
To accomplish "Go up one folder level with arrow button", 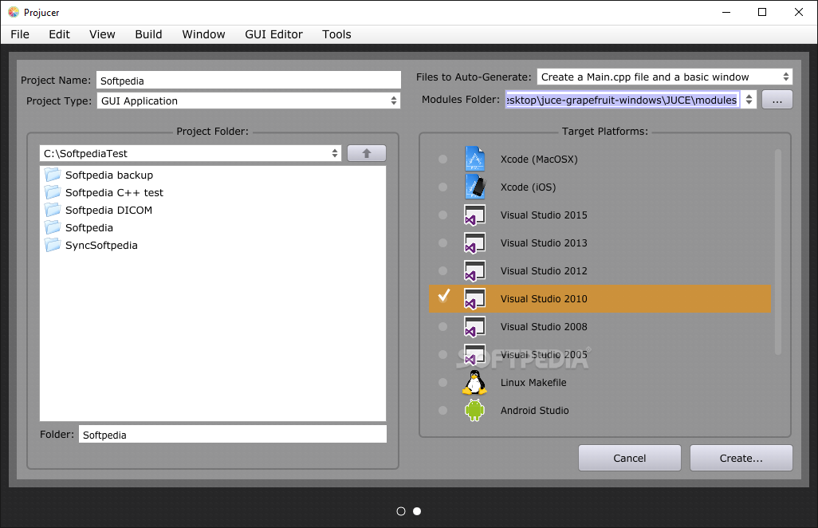I will coord(367,153).
